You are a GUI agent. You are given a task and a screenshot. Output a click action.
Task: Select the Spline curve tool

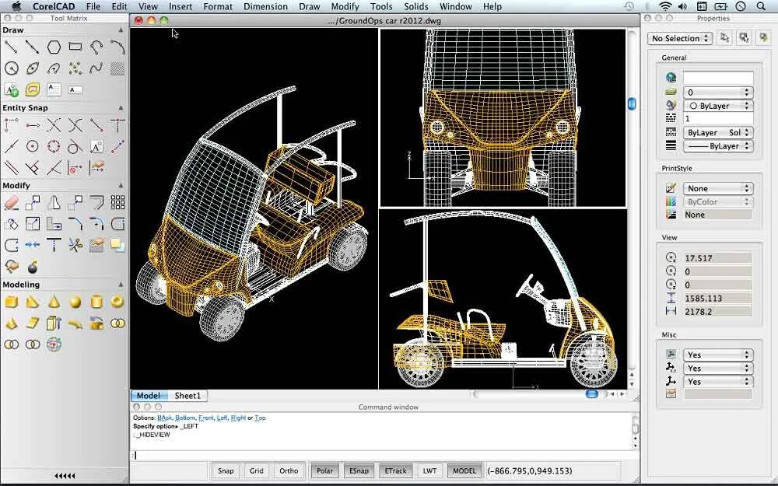96,68
